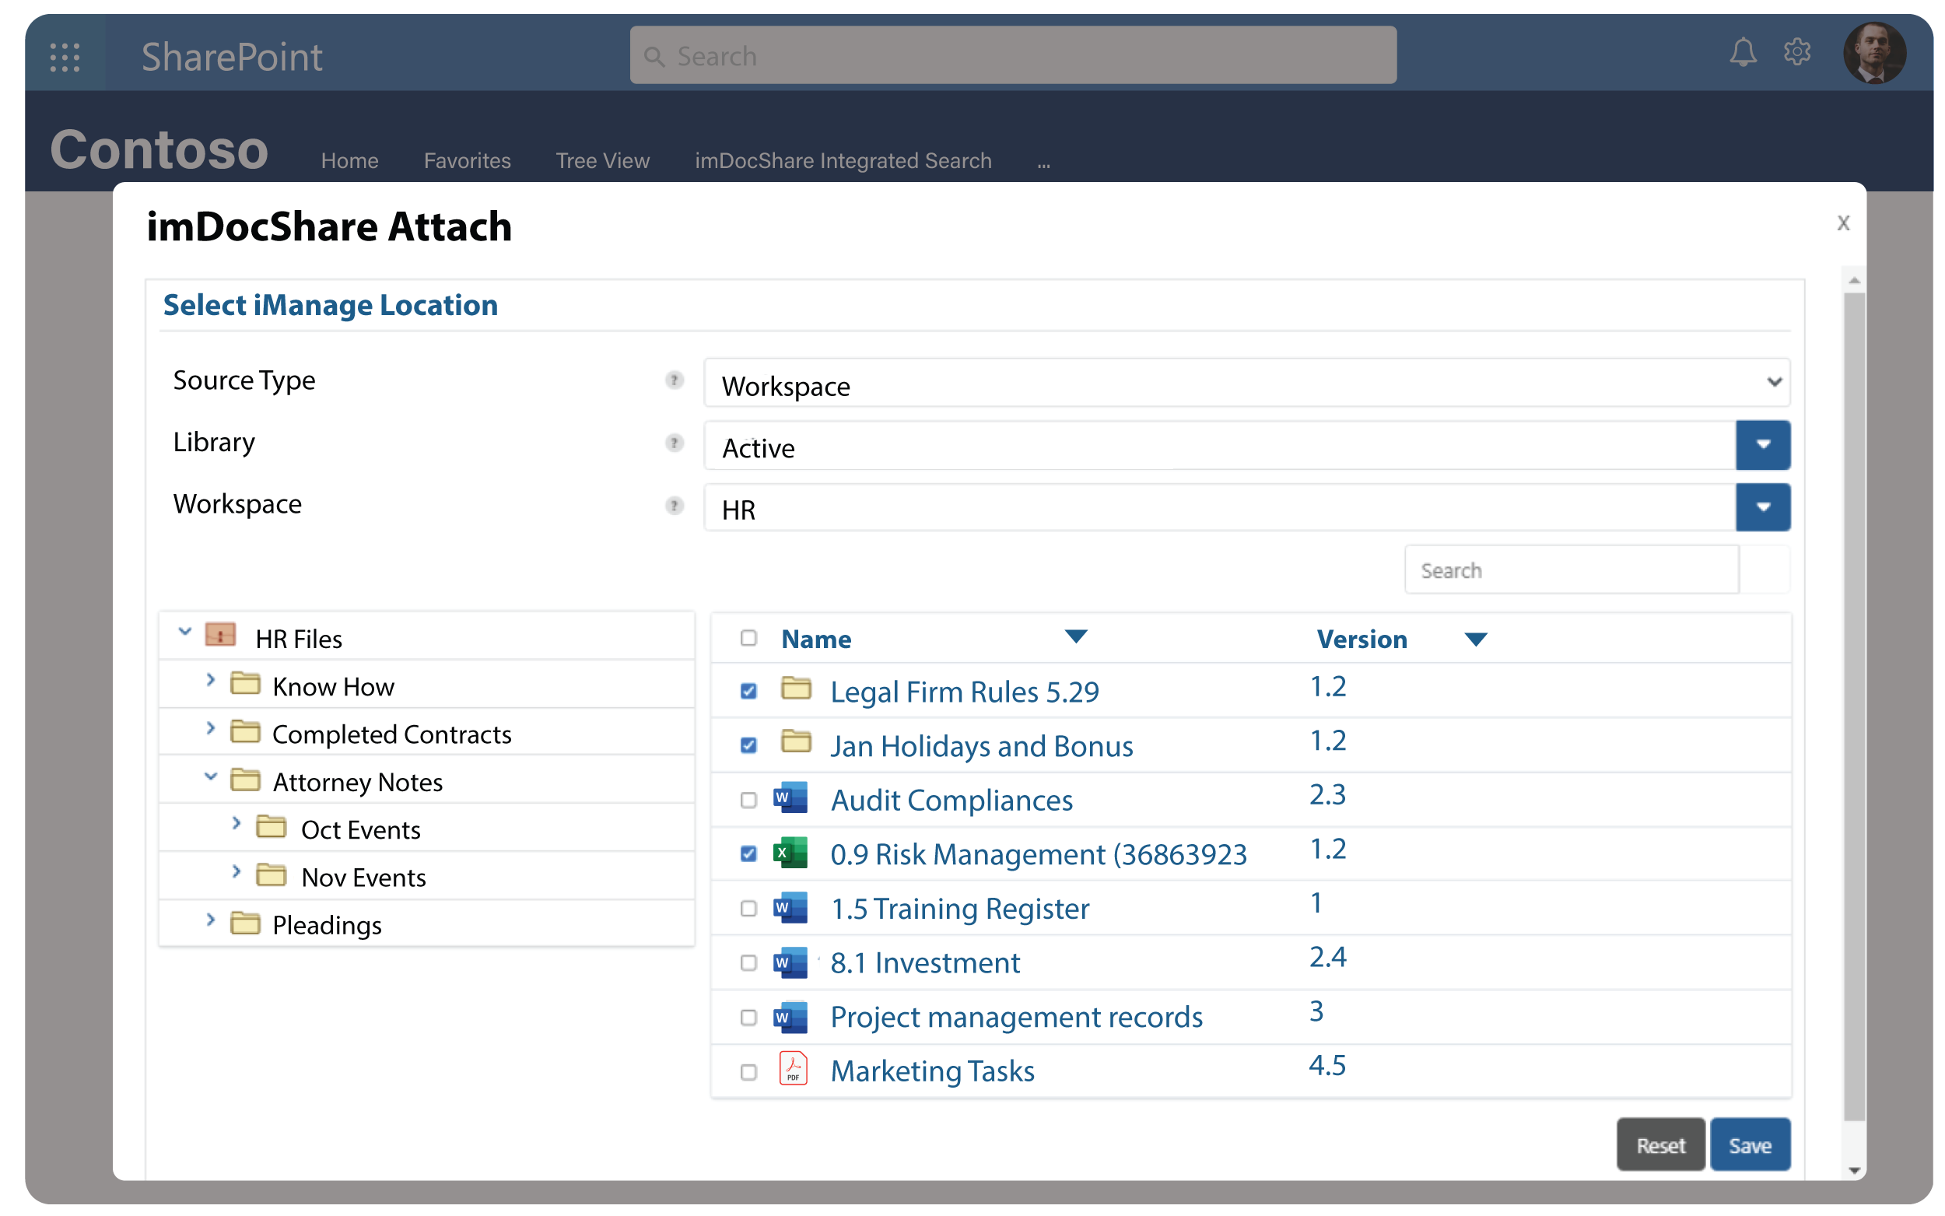Collapse the Attorney Notes folder

pyautogui.click(x=211, y=777)
